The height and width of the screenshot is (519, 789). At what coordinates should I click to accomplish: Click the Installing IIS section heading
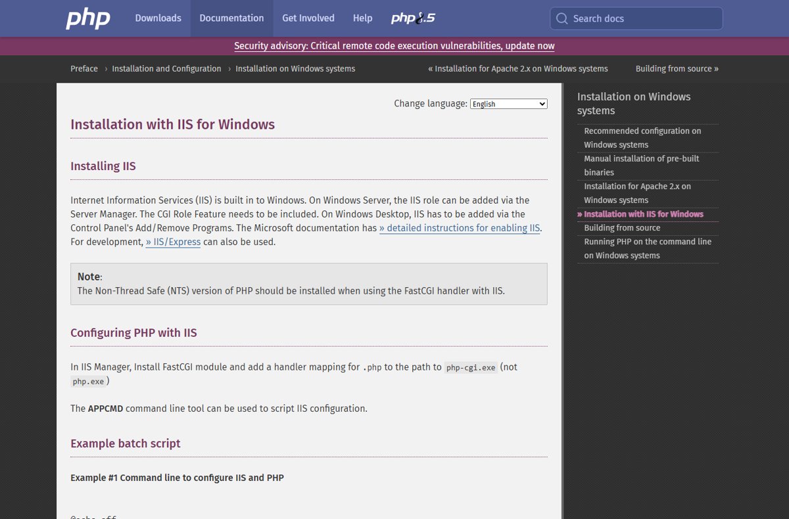(103, 166)
